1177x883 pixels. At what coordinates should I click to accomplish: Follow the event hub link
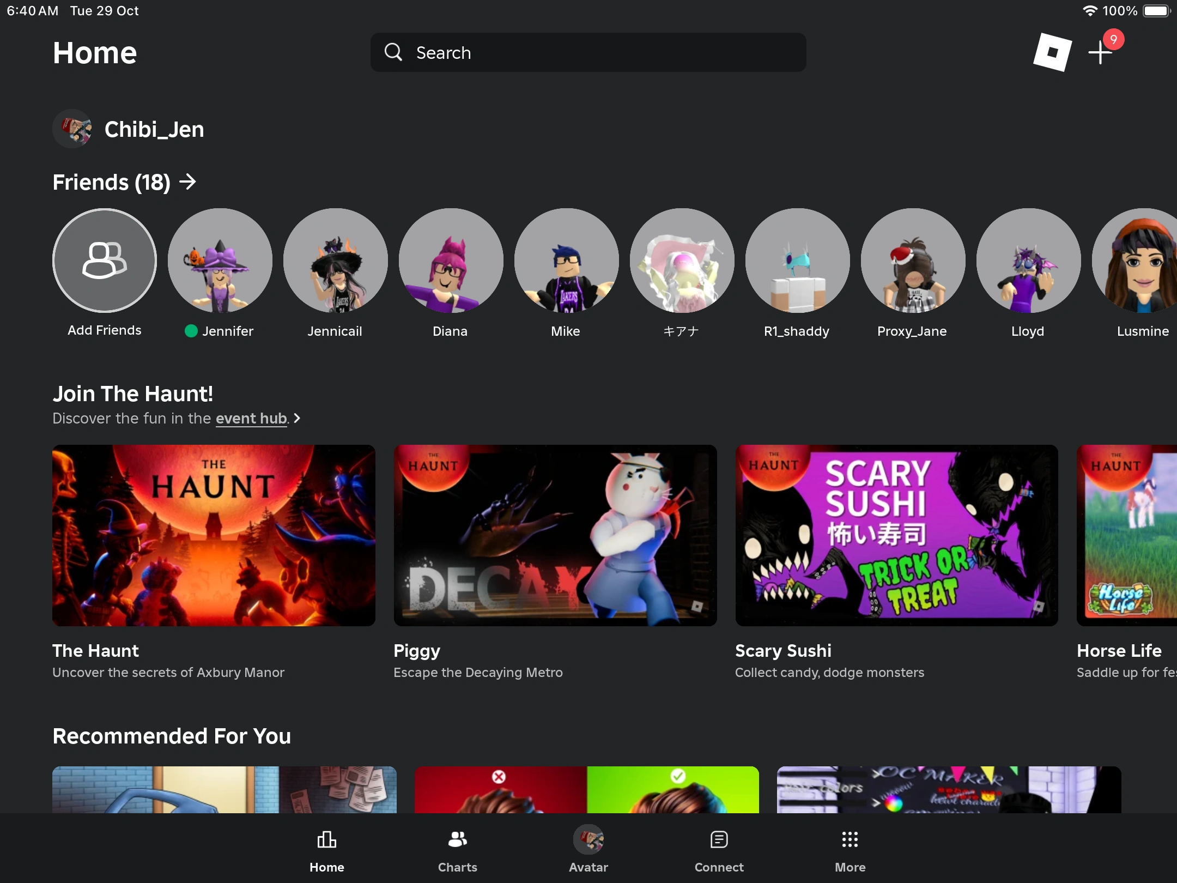coord(251,418)
